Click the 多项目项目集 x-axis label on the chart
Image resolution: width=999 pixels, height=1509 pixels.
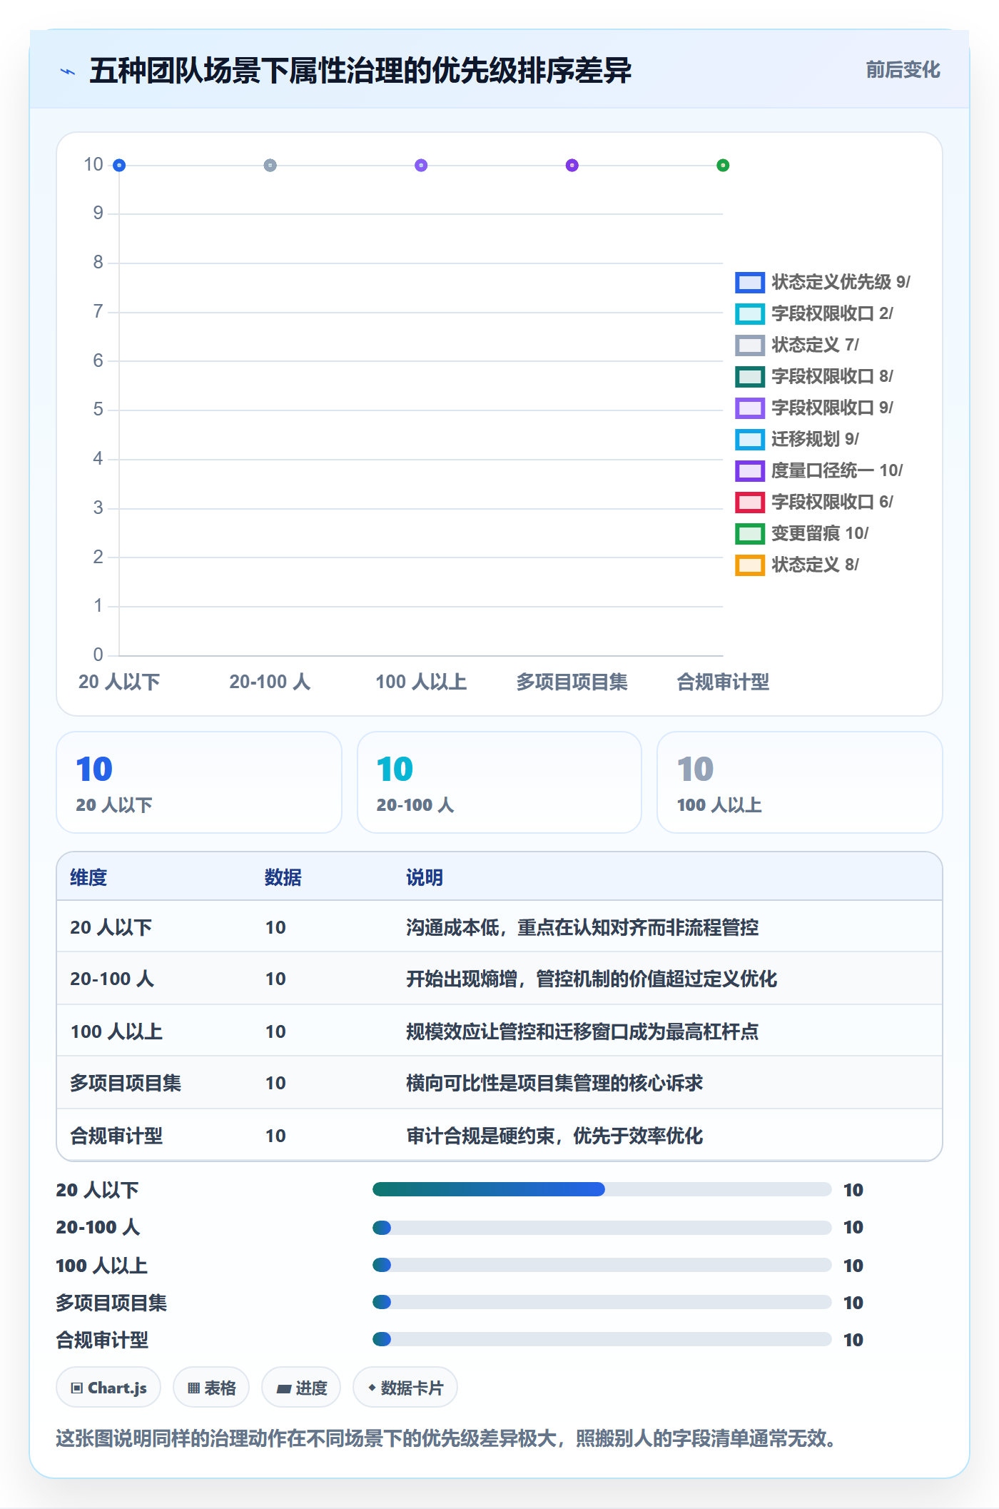click(x=572, y=682)
